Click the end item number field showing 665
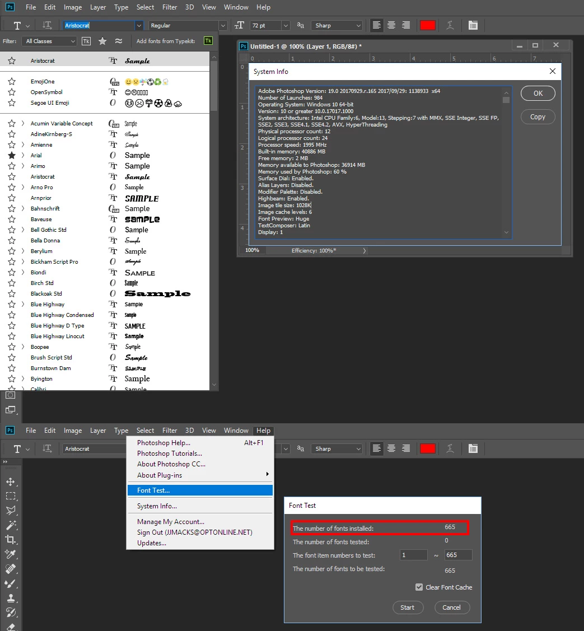Image resolution: width=584 pixels, height=631 pixels. 458,555
